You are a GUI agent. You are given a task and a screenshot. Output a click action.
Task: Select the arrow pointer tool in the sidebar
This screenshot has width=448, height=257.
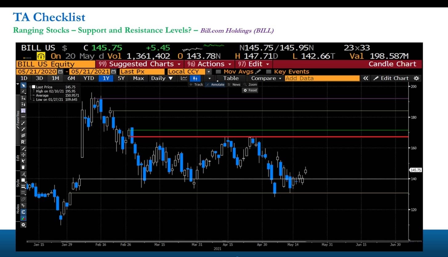(x=23, y=86)
